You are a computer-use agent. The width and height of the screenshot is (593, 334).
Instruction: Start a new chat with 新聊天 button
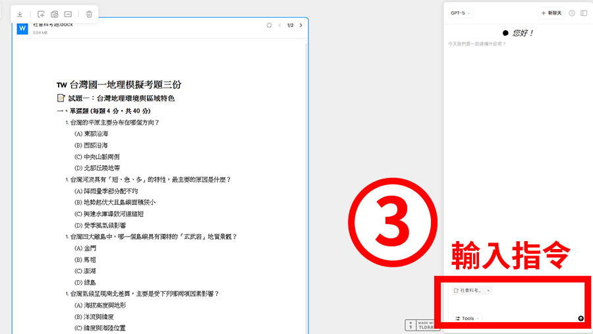coord(551,13)
